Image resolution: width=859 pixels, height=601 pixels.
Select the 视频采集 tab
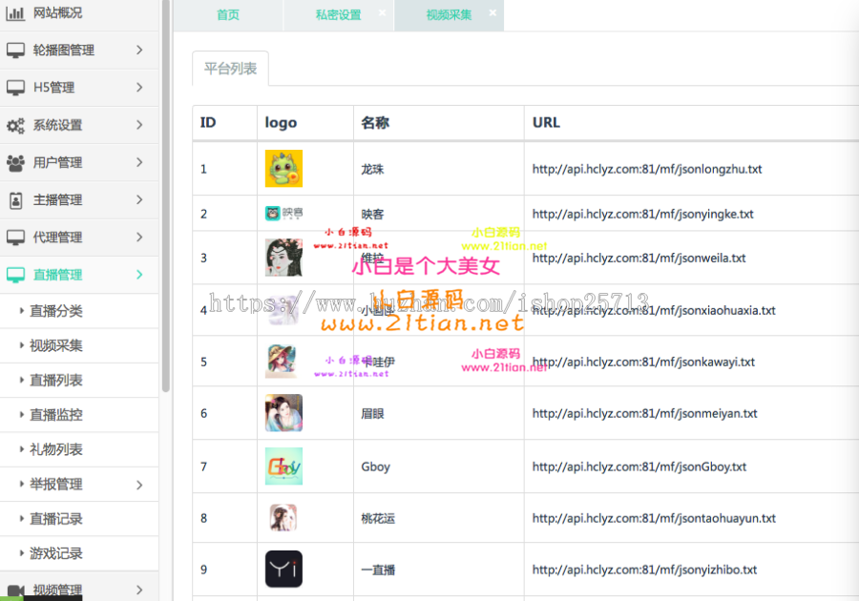[449, 14]
